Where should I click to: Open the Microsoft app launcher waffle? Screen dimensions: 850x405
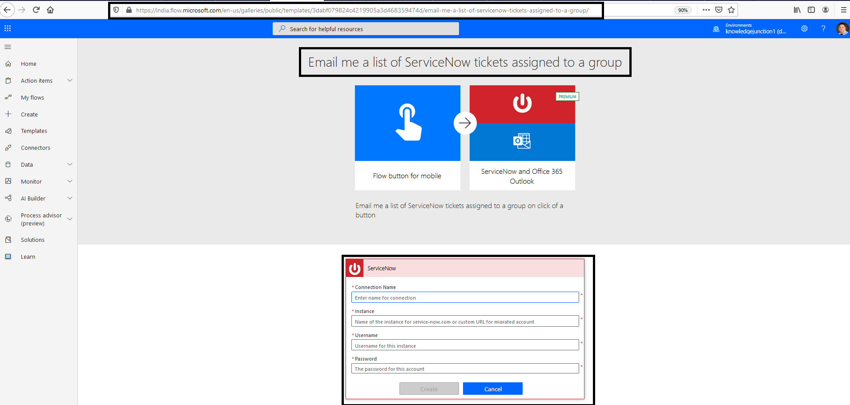point(7,28)
